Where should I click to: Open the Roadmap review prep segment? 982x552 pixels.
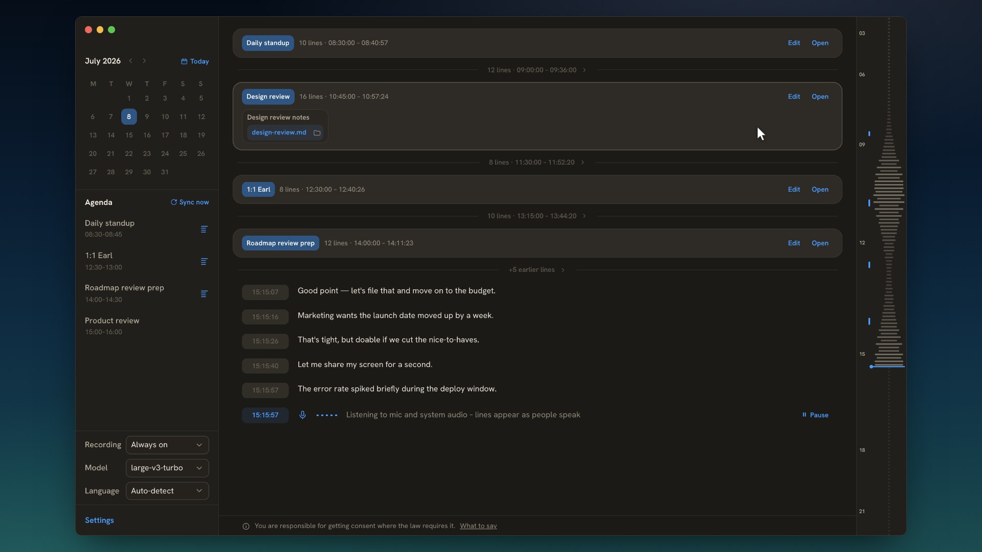(820, 243)
